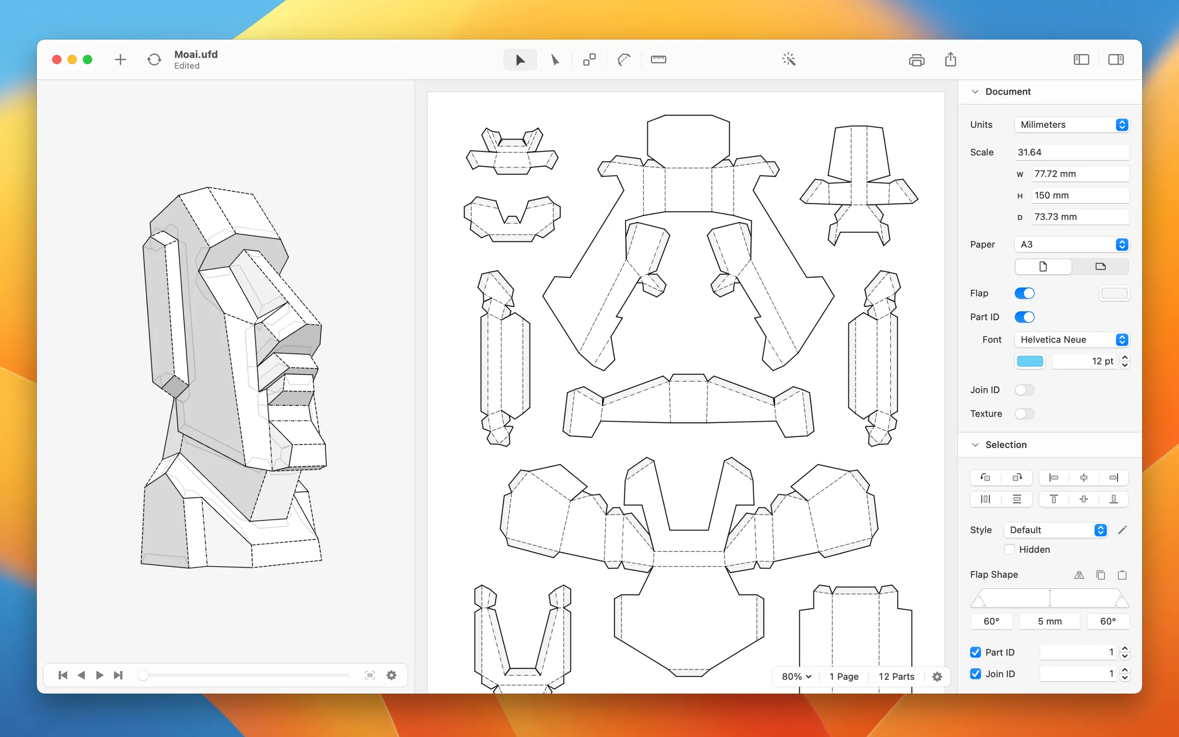Select the move parts tool in the toolbar
Viewport: 1179px width, 737px height.
tap(589, 59)
